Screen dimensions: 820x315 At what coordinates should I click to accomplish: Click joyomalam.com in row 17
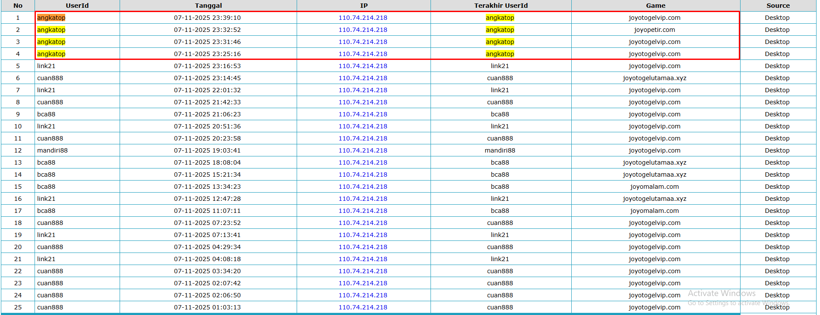pos(655,211)
